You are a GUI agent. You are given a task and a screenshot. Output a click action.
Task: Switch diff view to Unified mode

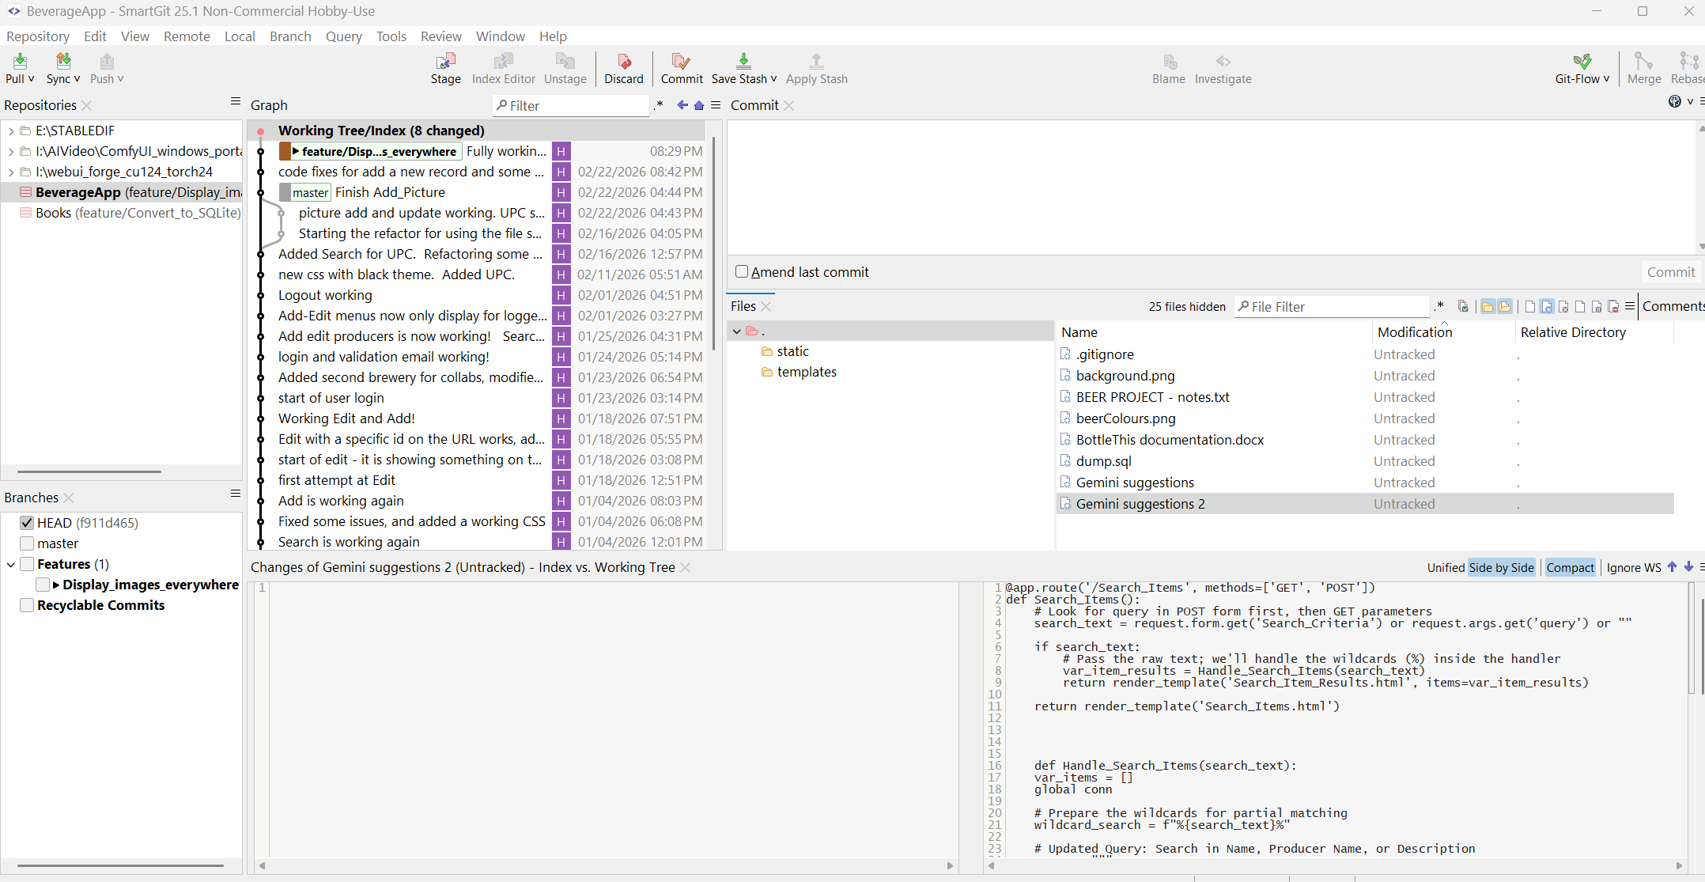pos(1445,567)
